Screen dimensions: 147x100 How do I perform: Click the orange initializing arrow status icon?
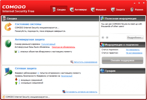pos(8,27)
